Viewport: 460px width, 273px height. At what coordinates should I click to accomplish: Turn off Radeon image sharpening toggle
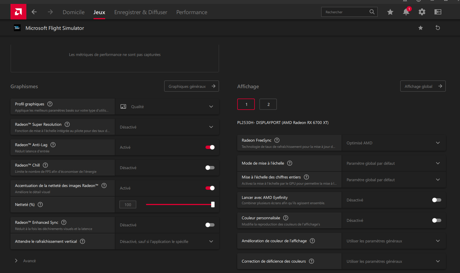[x=210, y=188]
